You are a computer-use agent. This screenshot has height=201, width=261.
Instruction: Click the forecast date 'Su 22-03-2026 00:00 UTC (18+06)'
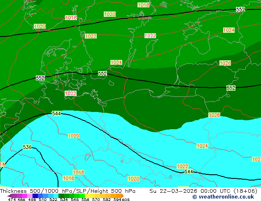203,191
